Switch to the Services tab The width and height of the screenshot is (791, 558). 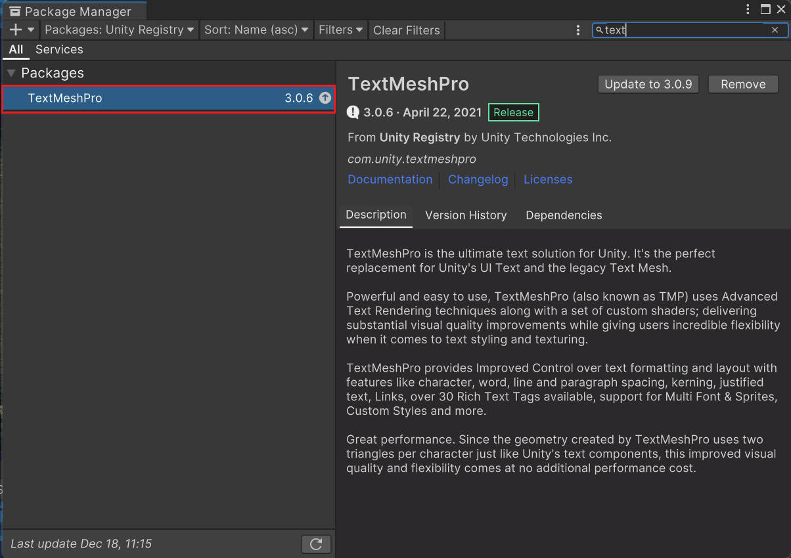tap(59, 50)
